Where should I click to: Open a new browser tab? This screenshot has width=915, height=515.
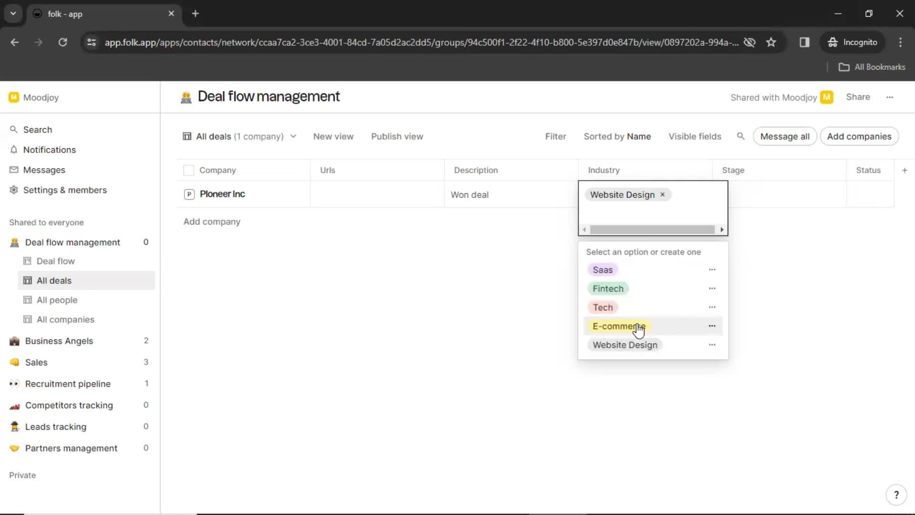pos(195,14)
